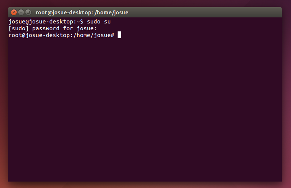Click the terminal cursor block
This screenshot has width=291, height=188.
click(120, 35)
